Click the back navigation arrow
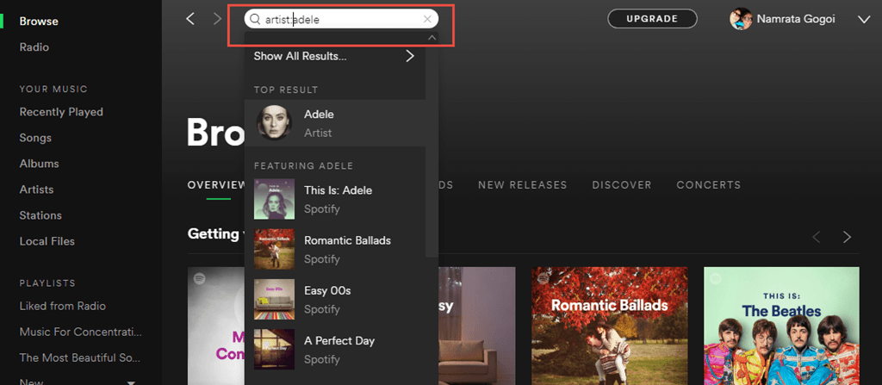This screenshot has width=882, height=385. [191, 19]
